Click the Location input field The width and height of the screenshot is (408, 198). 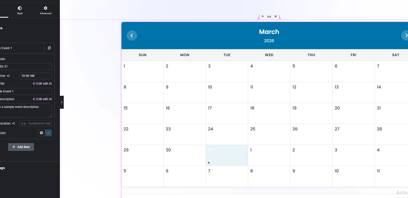click(x=35, y=123)
